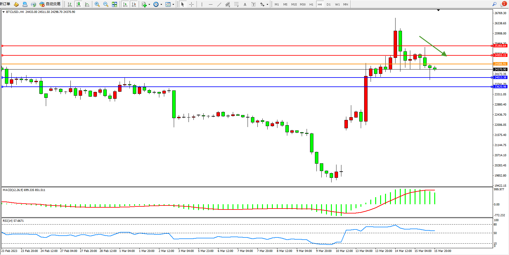Draw a vertical line tool
509x255 pixels.
202,4
